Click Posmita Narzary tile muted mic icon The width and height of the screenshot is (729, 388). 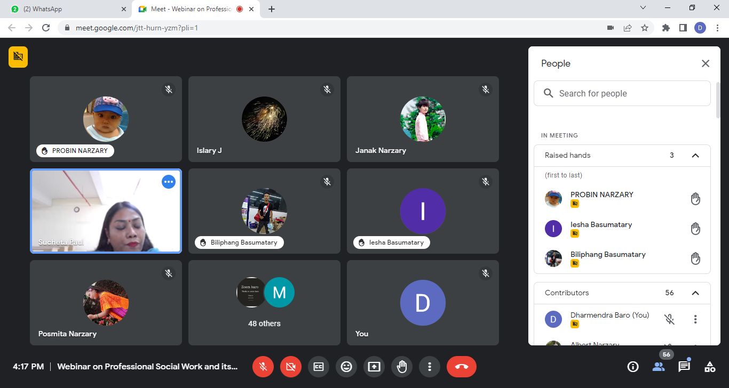click(x=169, y=273)
